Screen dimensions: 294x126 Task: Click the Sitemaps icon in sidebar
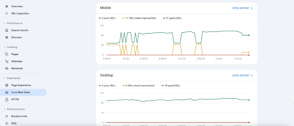(7, 62)
